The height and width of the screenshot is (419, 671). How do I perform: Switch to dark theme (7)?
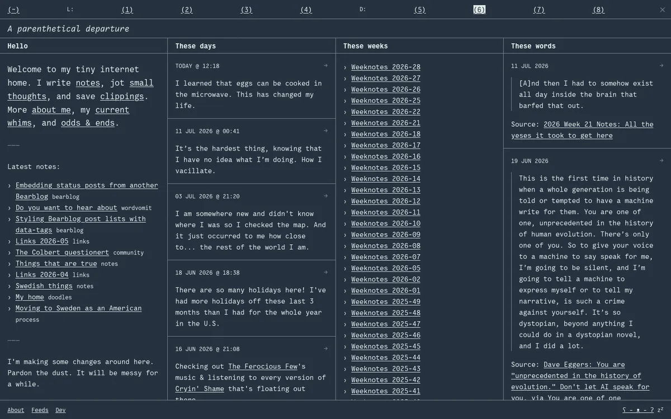click(x=539, y=9)
